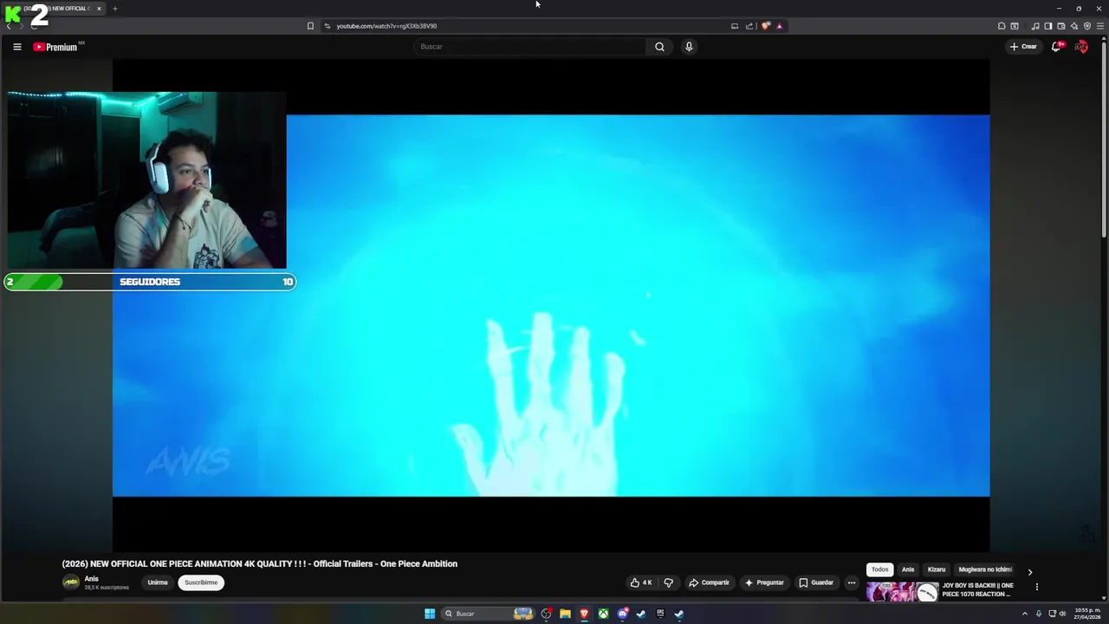
Task: Close the NEW OFFICIAL ONE PIECE tab
Action: [x=99, y=9]
